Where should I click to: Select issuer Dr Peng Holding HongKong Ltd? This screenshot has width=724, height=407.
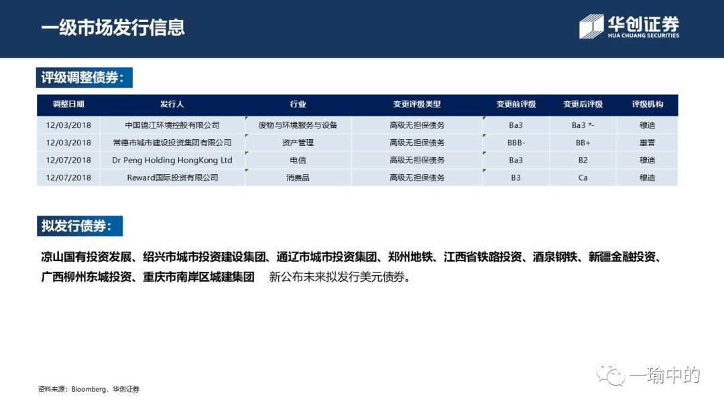click(172, 160)
